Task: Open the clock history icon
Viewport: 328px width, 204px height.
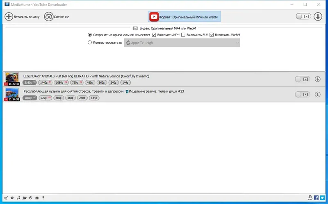Action: pyautogui.click(x=31, y=198)
